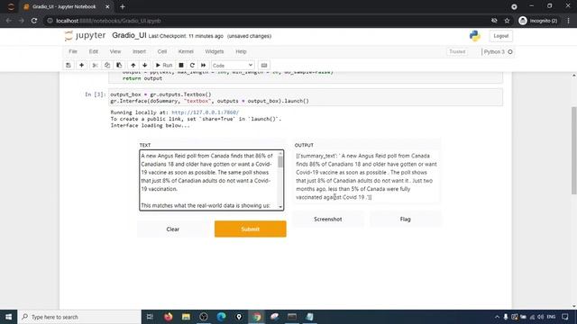Open the File menu
Screen dimensions: 577x324
[x=73, y=52]
